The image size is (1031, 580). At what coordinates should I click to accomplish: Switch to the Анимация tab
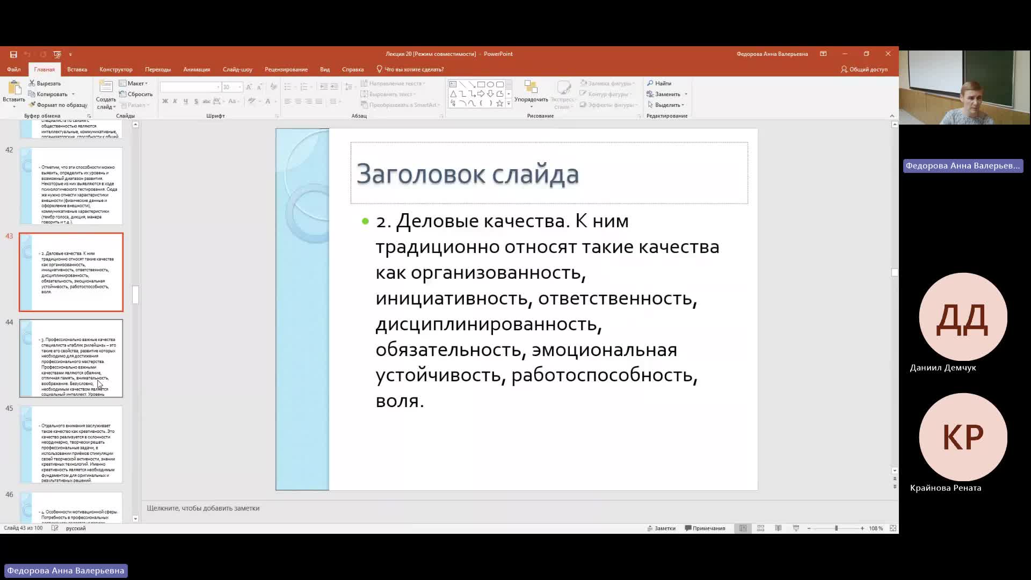(197, 69)
